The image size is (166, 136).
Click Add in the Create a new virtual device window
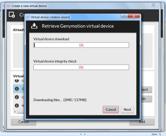click(x=142, y=122)
